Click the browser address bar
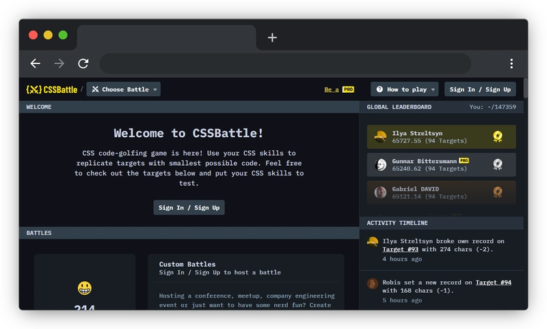Viewport: 547px width, 329px height. click(285, 63)
